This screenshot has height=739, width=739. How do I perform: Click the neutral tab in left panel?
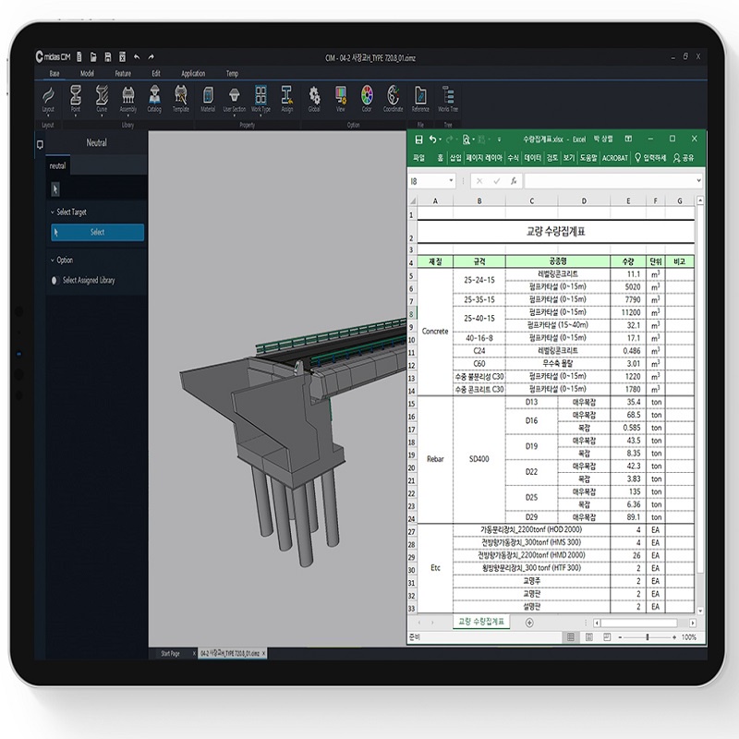(x=57, y=166)
